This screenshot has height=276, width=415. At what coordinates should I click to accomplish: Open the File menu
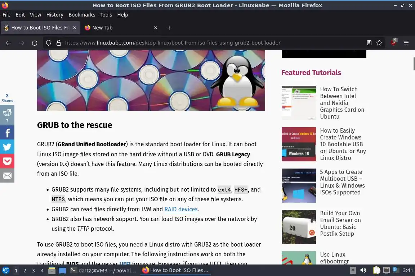click(x=6, y=15)
